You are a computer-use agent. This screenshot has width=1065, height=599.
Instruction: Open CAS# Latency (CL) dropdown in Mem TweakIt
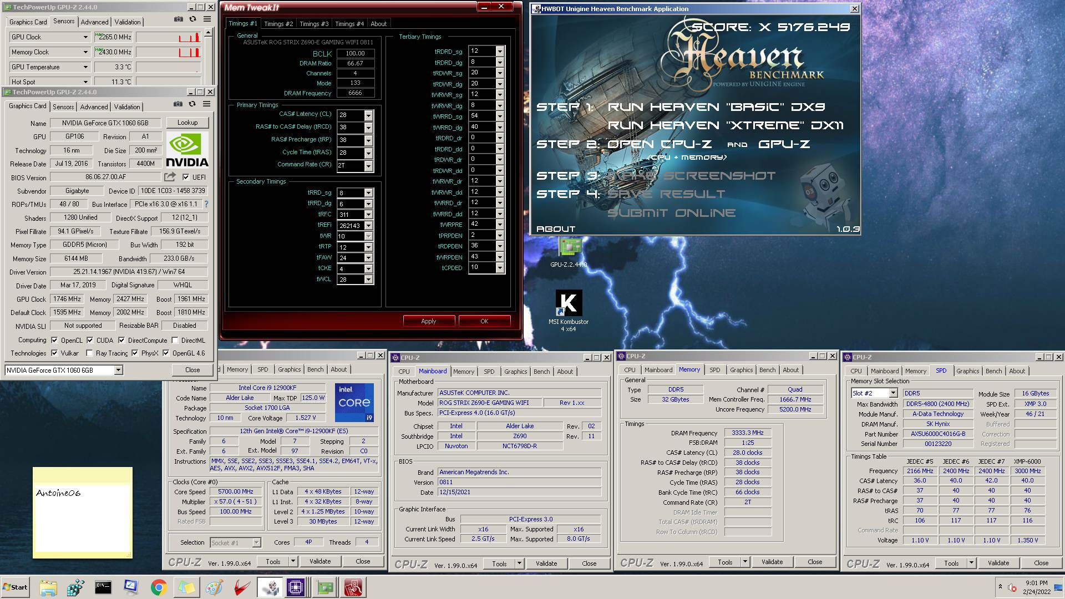pos(368,115)
